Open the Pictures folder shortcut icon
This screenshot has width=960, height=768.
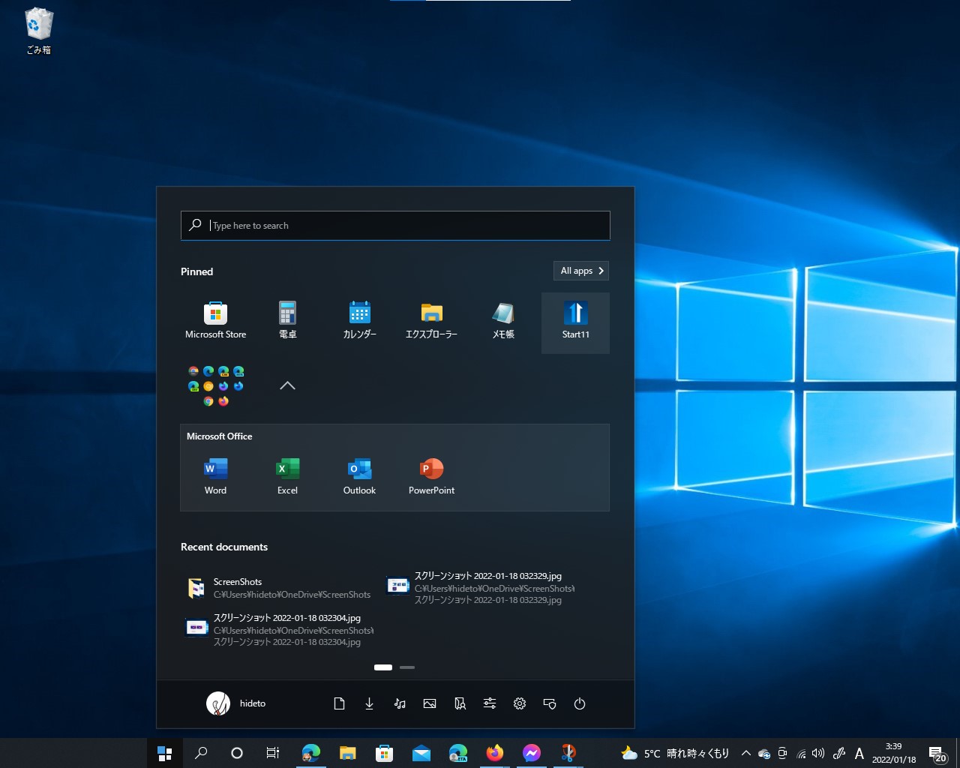click(430, 703)
